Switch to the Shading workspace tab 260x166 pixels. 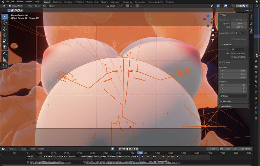tap(104, 2)
